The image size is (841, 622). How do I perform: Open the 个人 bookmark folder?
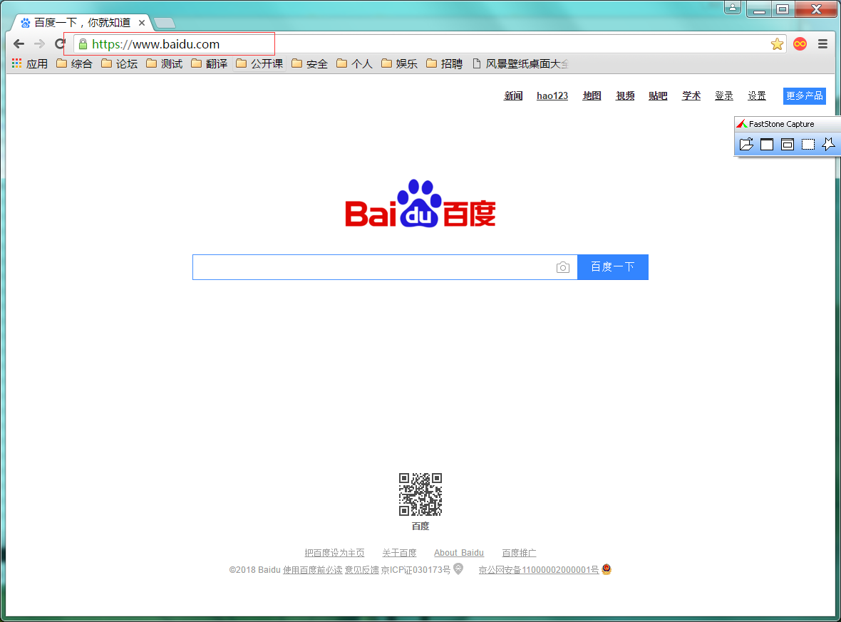[x=354, y=64]
